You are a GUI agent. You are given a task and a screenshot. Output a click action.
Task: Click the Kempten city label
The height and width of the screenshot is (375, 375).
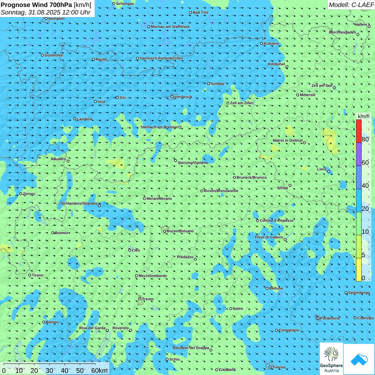pyautogui.click(x=57, y=18)
